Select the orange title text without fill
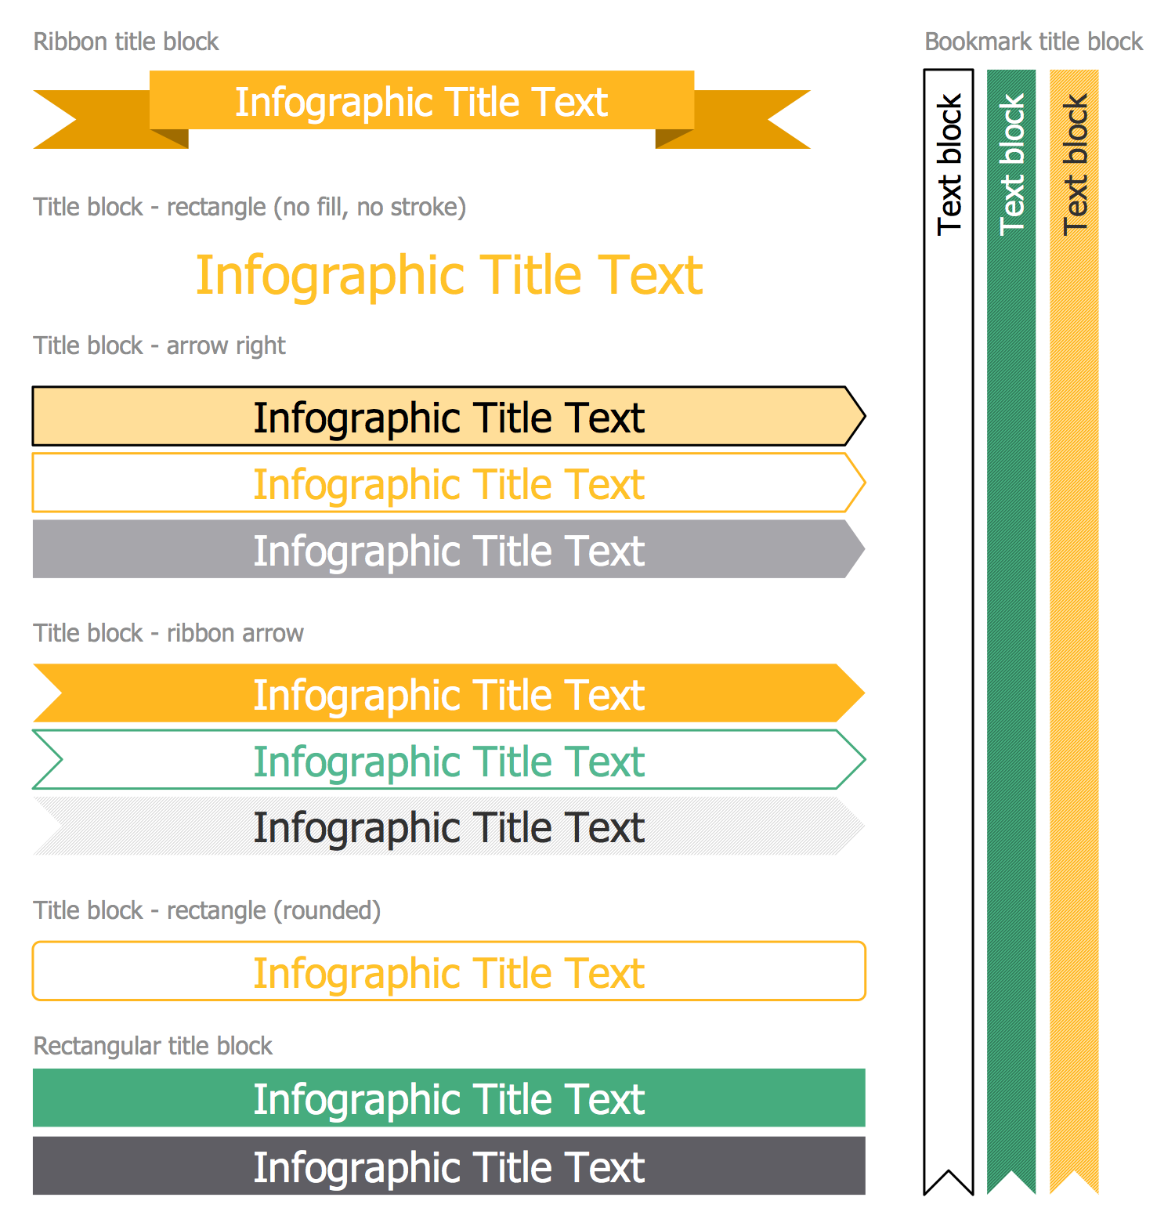This screenshot has width=1175, height=1219. [449, 275]
